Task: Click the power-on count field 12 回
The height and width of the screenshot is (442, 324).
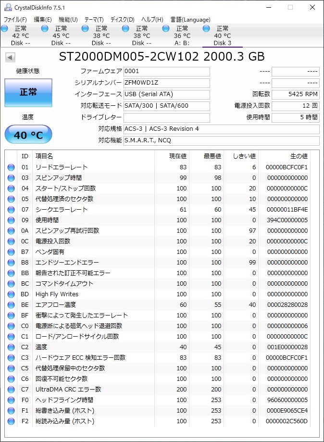Action: coord(296,106)
